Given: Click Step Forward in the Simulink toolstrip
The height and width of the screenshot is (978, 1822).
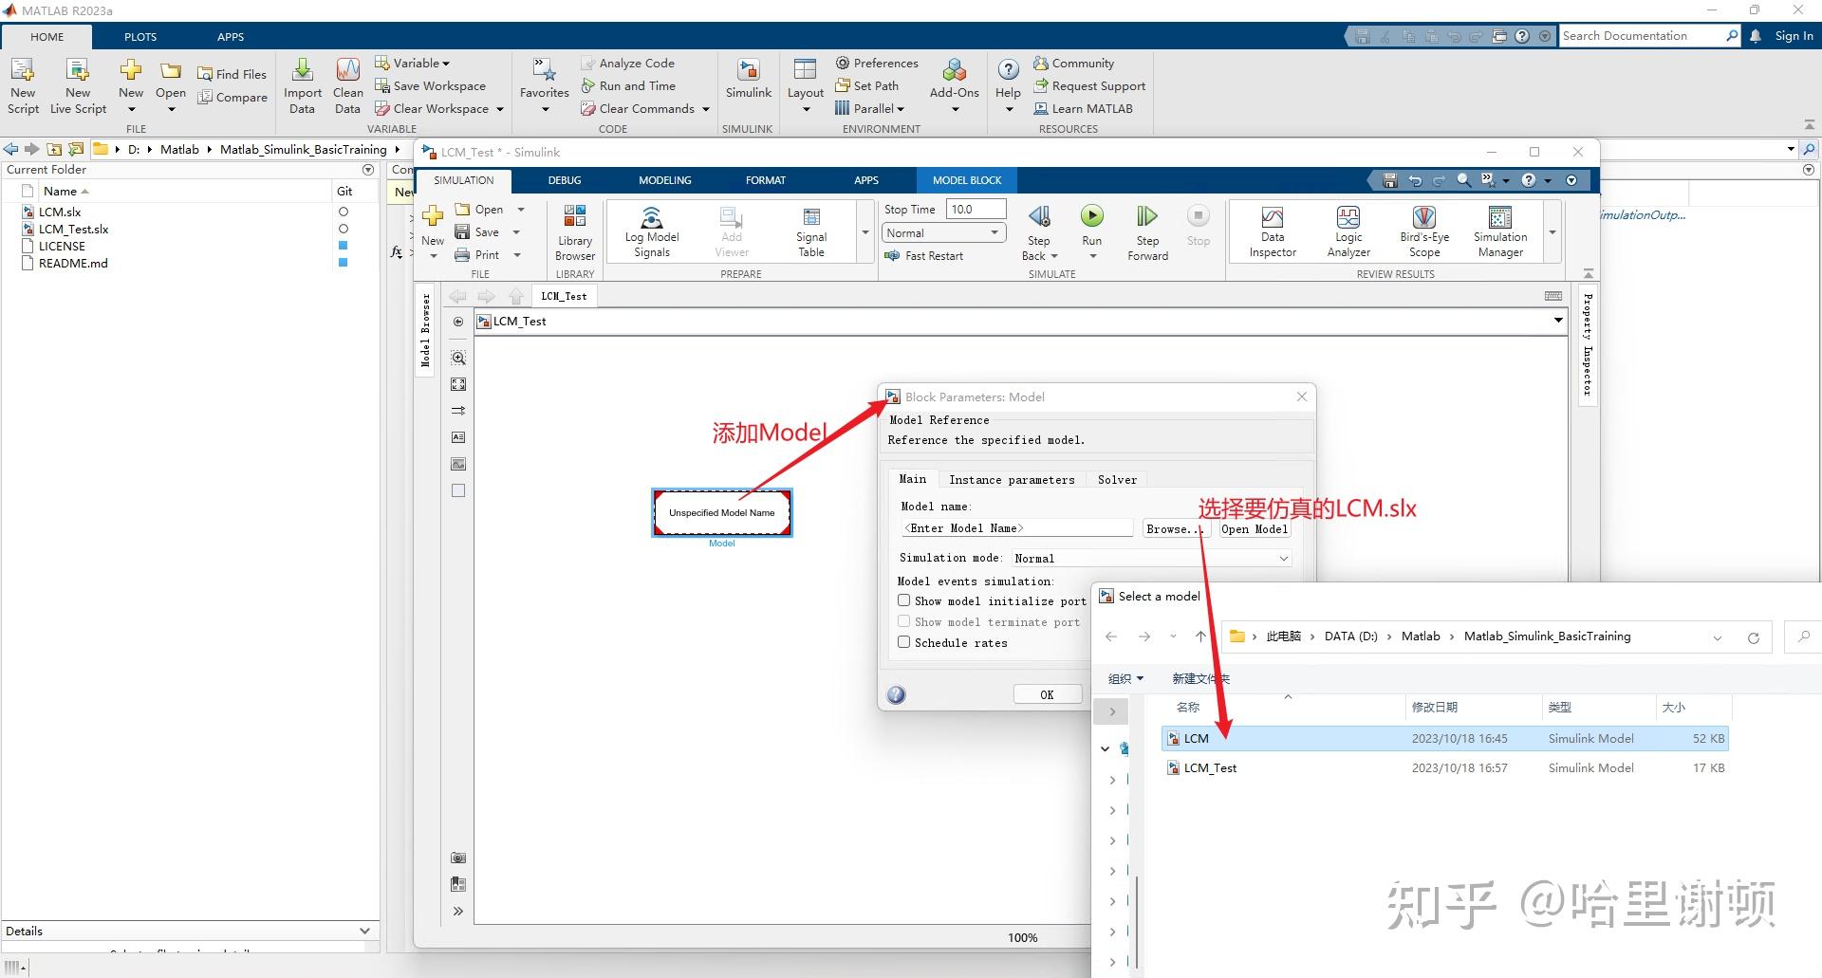Looking at the screenshot, I should 1146,228.
